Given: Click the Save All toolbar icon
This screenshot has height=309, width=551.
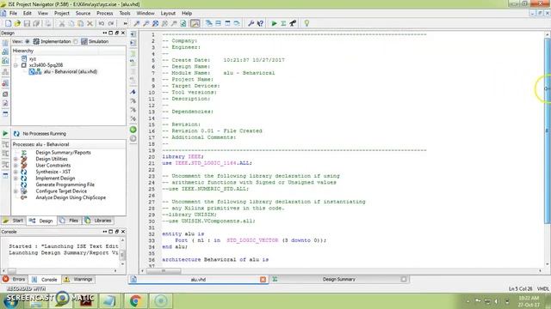Looking at the screenshot, I should [36, 23].
